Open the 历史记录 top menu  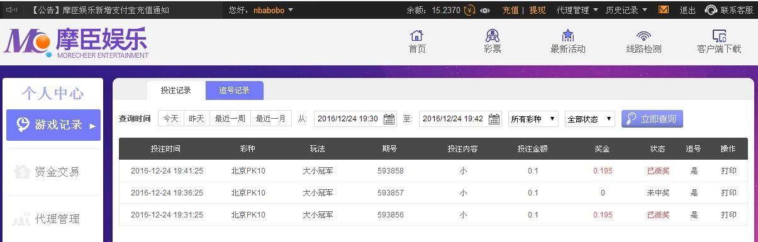point(627,10)
